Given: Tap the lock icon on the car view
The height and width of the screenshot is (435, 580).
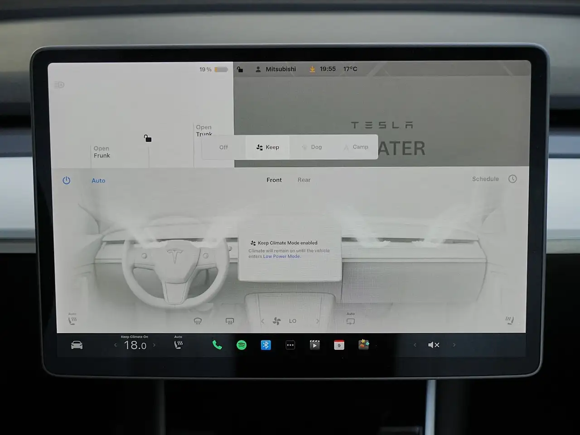Looking at the screenshot, I should [148, 138].
